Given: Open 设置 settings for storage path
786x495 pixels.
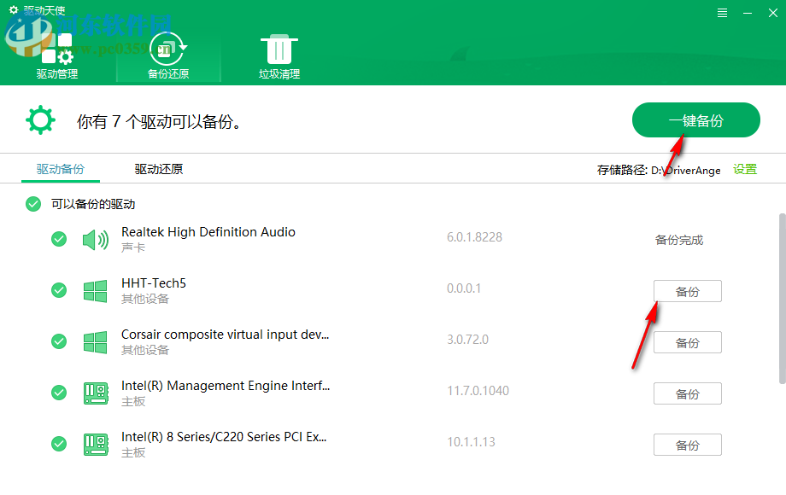Looking at the screenshot, I should click(744, 170).
